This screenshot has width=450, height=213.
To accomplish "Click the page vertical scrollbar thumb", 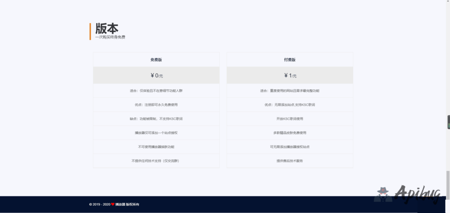I will (x=448, y=177).
